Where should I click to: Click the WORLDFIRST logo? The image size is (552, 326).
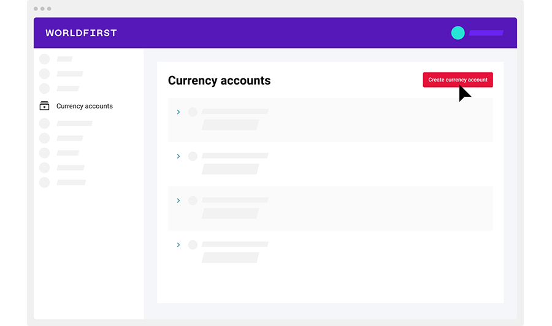click(81, 33)
